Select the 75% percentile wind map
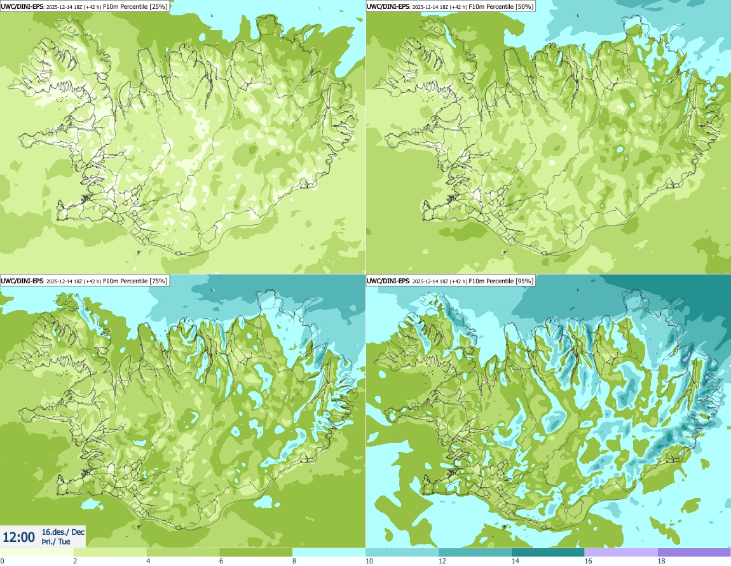Image resolution: width=731 pixels, height=566 pixels. [x=182, y=411]
